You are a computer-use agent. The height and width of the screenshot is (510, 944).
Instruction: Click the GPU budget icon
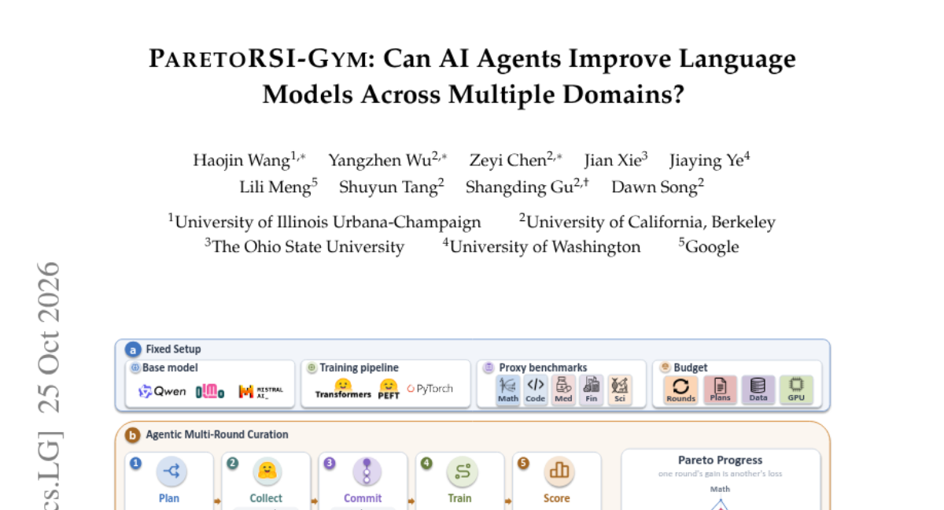[796, 390]
